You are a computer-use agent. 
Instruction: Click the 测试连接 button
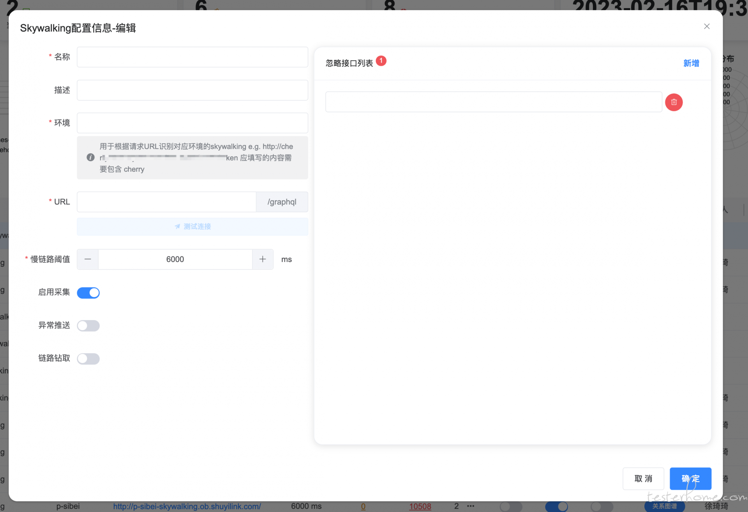[x=192, y=227]
